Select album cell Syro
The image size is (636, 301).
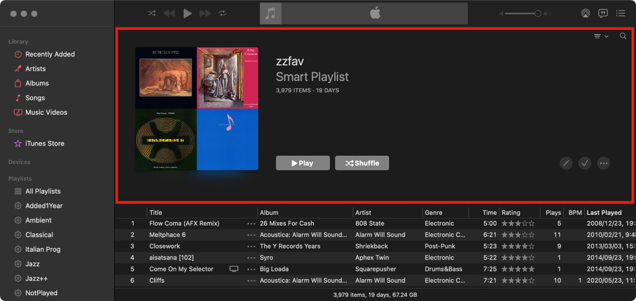pyautogui.click(x=266, y=257)
